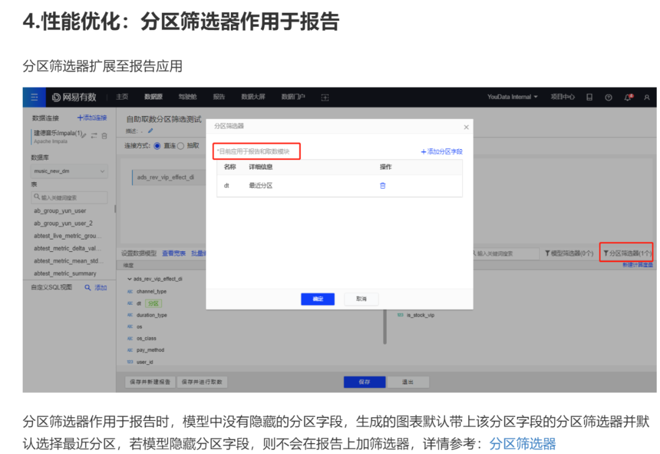Select the channel_type field
The image size is (660, 454).
151,291
